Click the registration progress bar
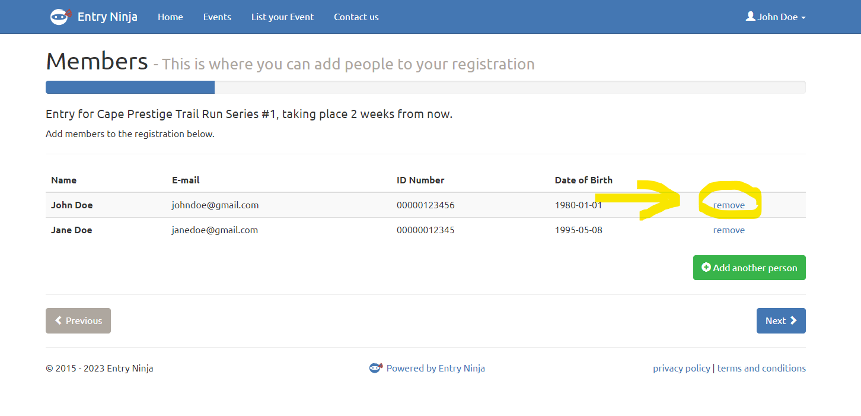Image resolution: width=861 pixels, height=416 pixels. tap(425, 87)
